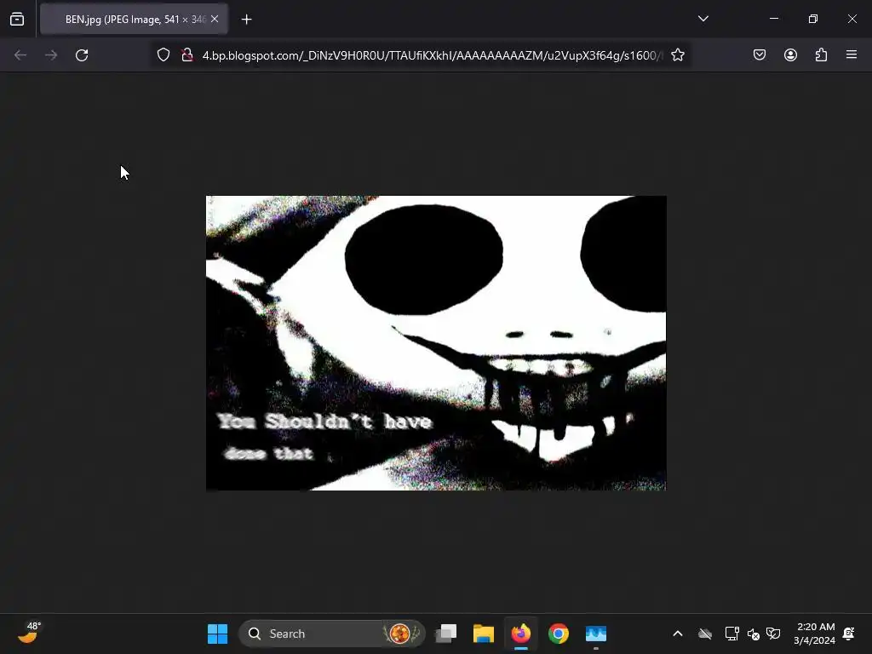872x654 pixels.
Task: Open clock showing 2:20 AM 3/4/2024
Action: point(815,634)
